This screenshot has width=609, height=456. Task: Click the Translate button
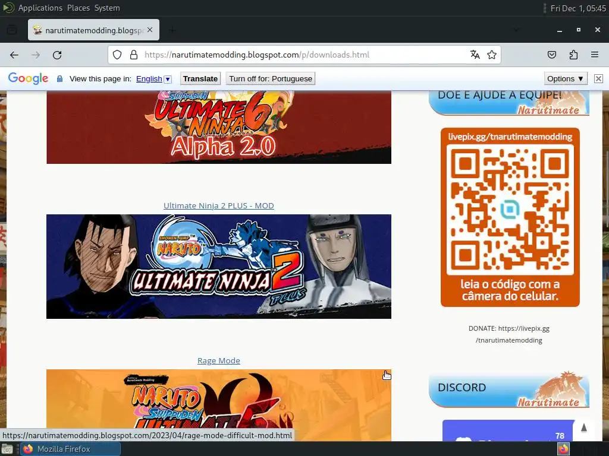[x=200, y=79]
